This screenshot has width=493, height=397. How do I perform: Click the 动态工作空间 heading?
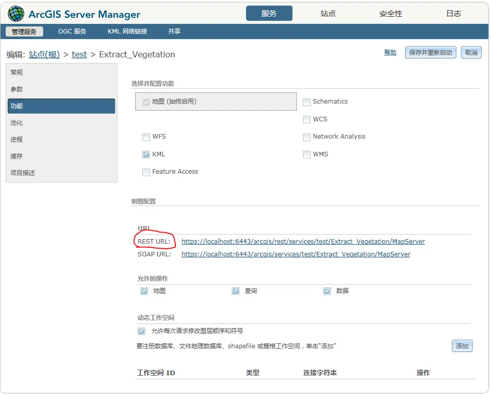tap(156, 318)
